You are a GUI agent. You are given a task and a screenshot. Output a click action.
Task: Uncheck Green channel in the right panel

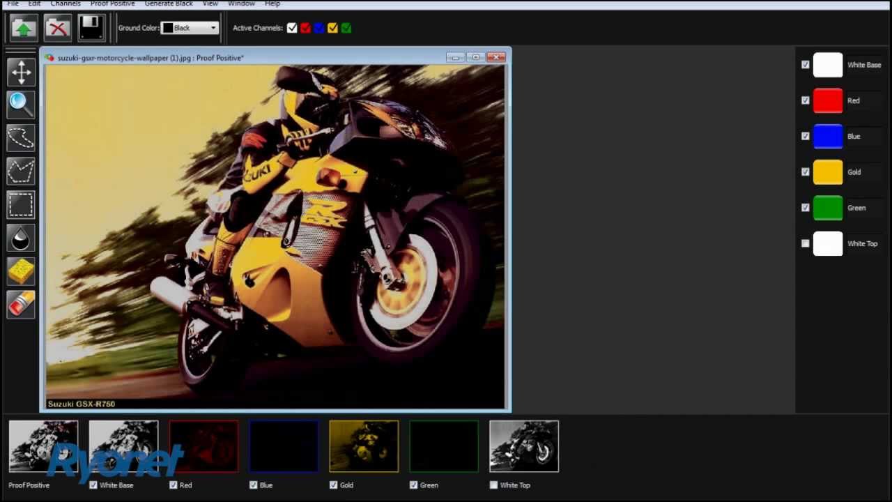pos(806,208)
